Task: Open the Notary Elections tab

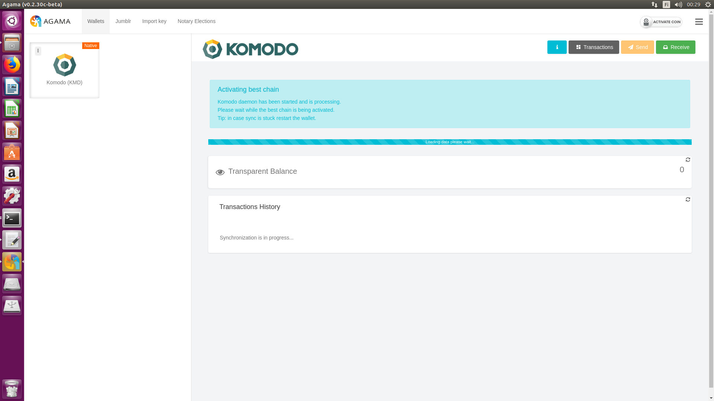Action: [x=196, y=21]
